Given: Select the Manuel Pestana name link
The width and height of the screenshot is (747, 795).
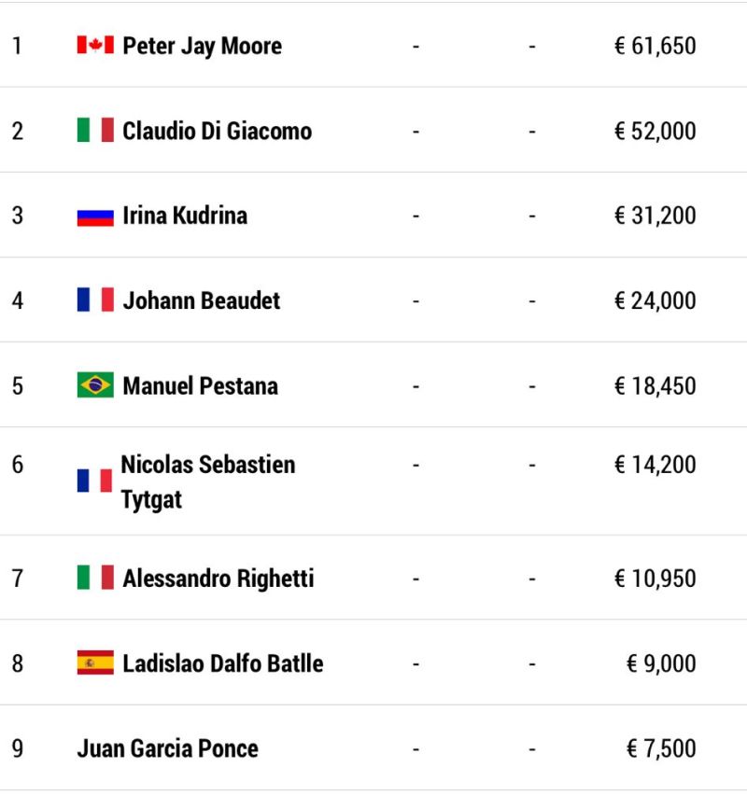Looking at the screenshot, I should (x=201, y=386).
